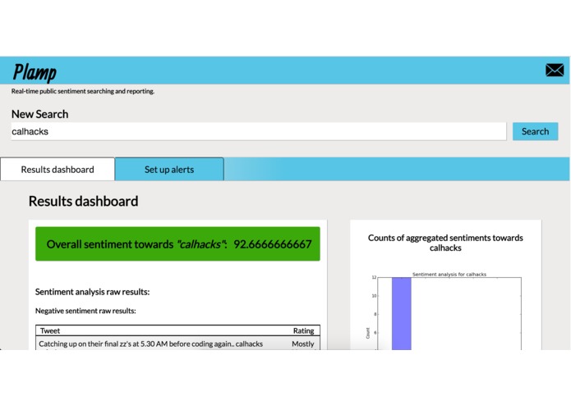Click 'Counts of aggregated sentiments towards calhacks' title
Screen dimensions: 571x405
pos(445,243)
